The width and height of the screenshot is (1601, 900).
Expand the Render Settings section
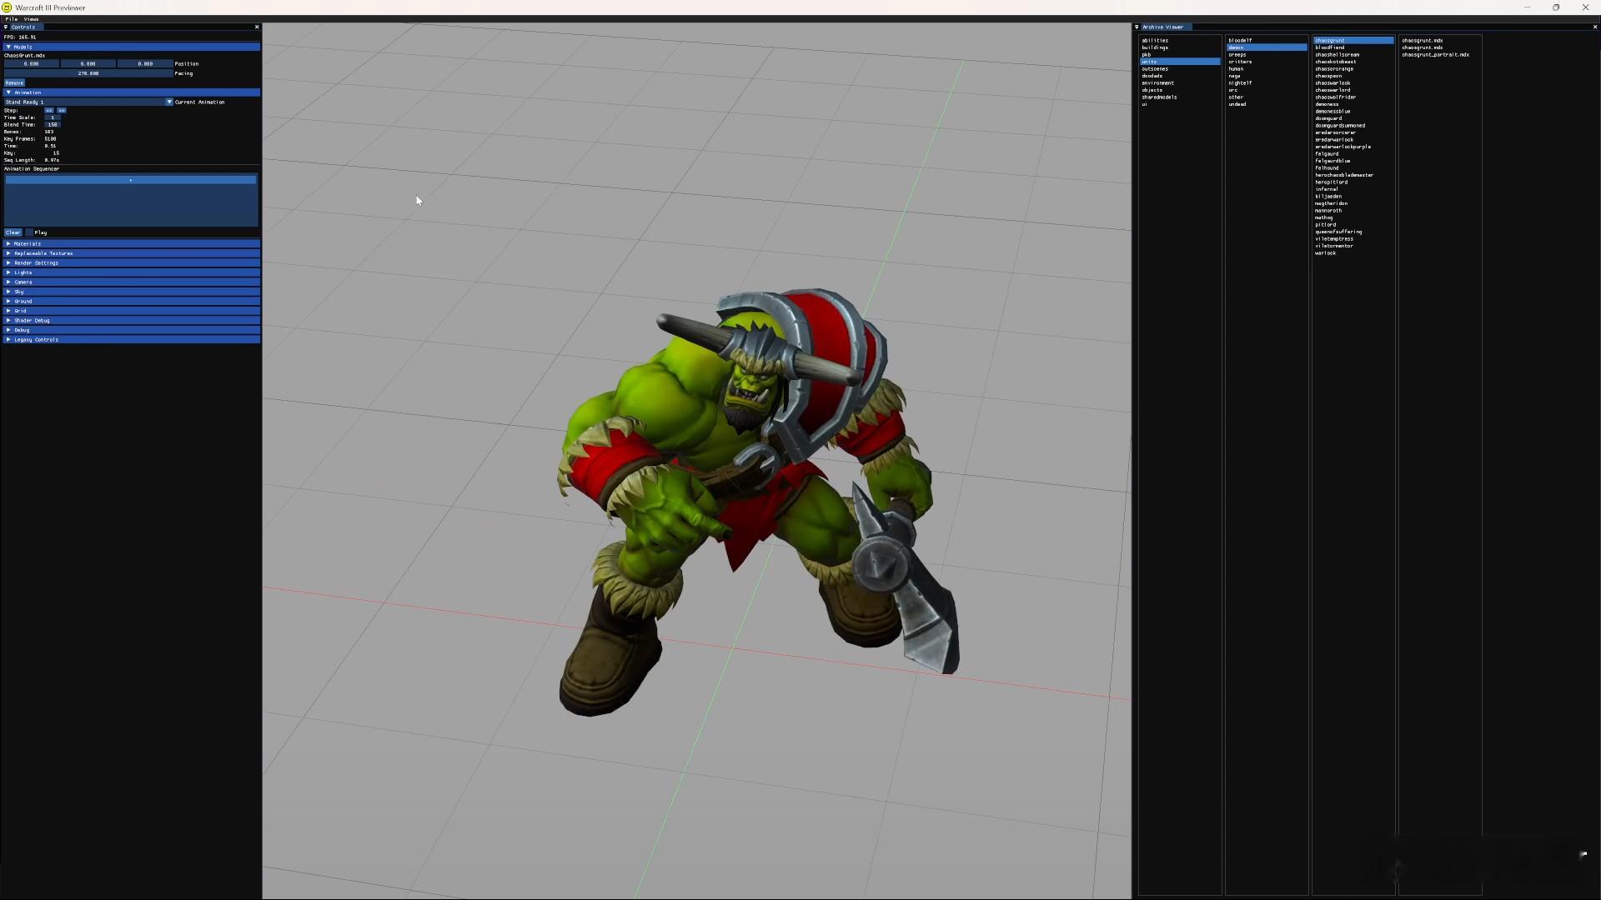click(132, 262)
